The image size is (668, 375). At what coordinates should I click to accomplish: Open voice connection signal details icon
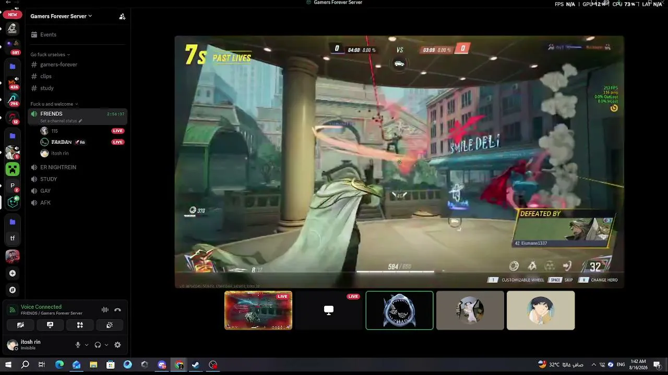tap(13, 310)
